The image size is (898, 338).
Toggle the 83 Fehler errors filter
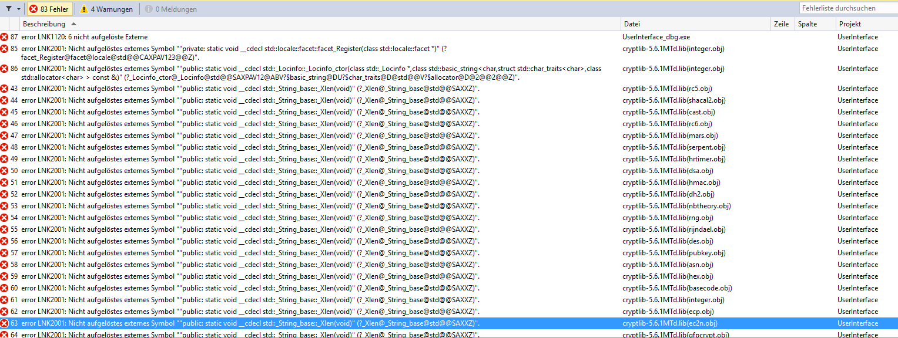coord(50,9)
